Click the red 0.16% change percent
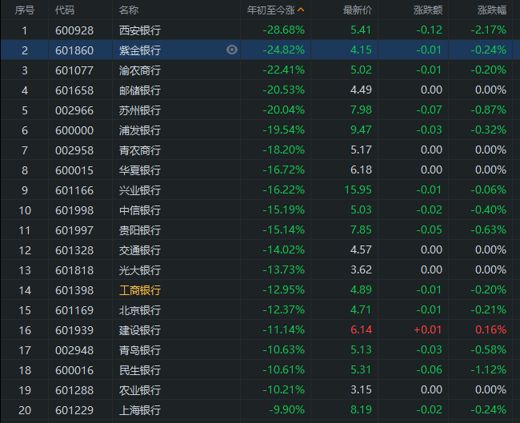Viewport: 520px width, 423px height. click(491, 329)
